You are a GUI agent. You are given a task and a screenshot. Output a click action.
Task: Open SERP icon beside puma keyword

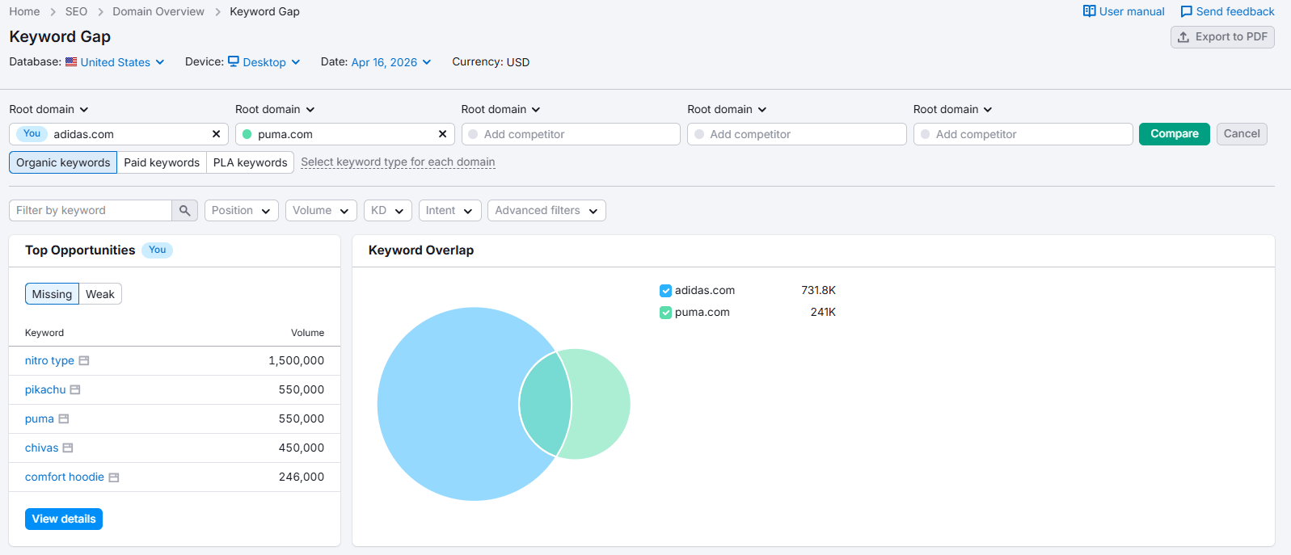point(64,419)
